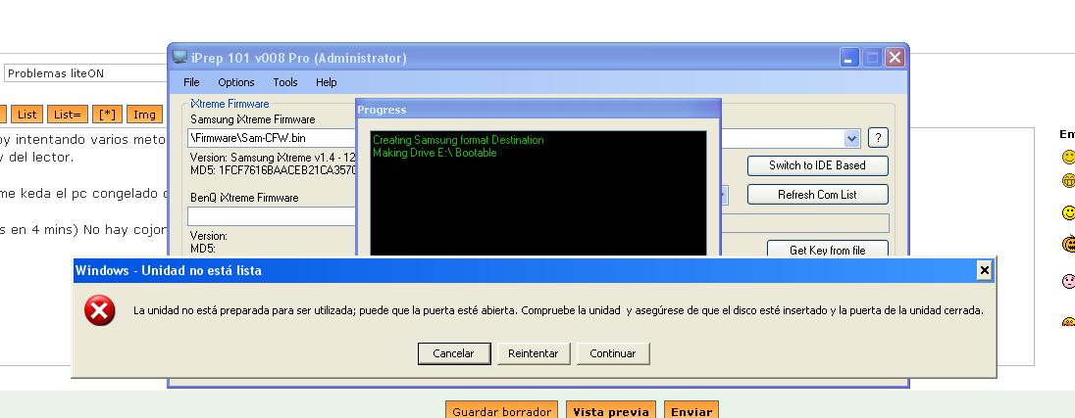This screenshot has height=418, width=1075.
Task: Click the List= formatting button in forum
Action: coord(67,115)
